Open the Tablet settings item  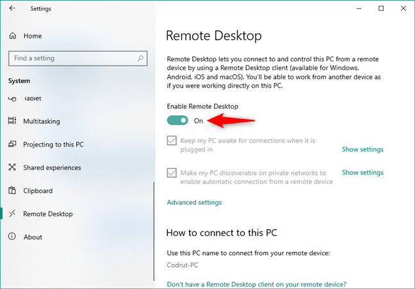33,99
